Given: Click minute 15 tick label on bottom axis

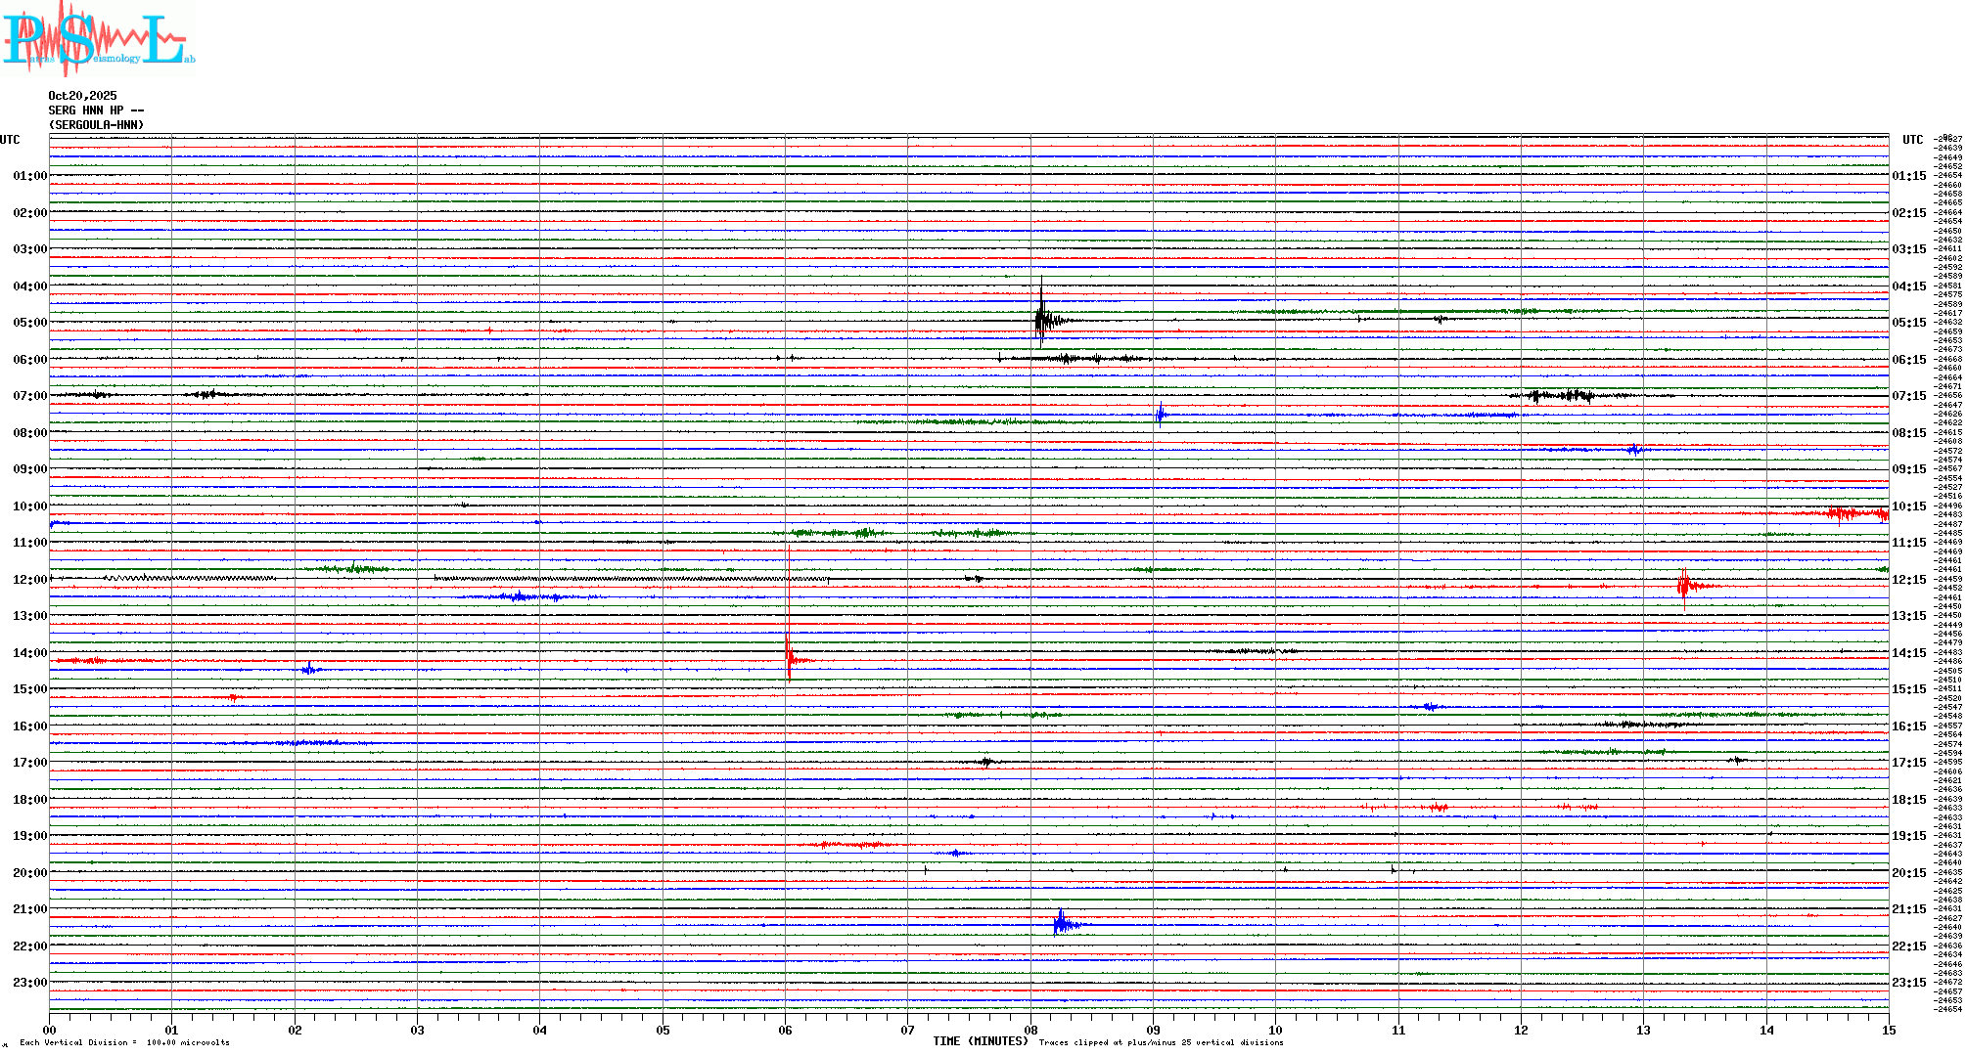Looking at the screenshot, I should click(1888, 1030).
